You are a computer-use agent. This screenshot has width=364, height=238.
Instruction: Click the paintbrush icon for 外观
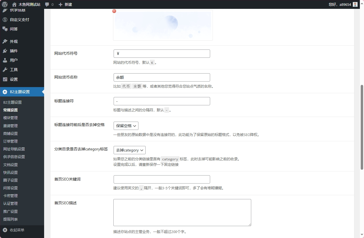[x=5, y=41]
